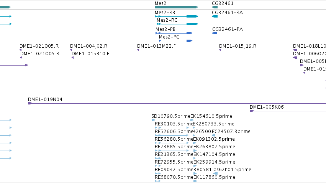Select the DME1-019N04 clone
This screenshot has height=183, width=326.
pos(177,103)
